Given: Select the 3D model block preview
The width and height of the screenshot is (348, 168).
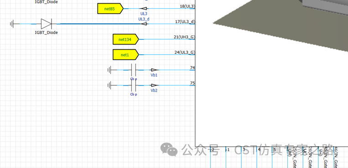Looking at the screenshot, I should (x=271, y=73).
